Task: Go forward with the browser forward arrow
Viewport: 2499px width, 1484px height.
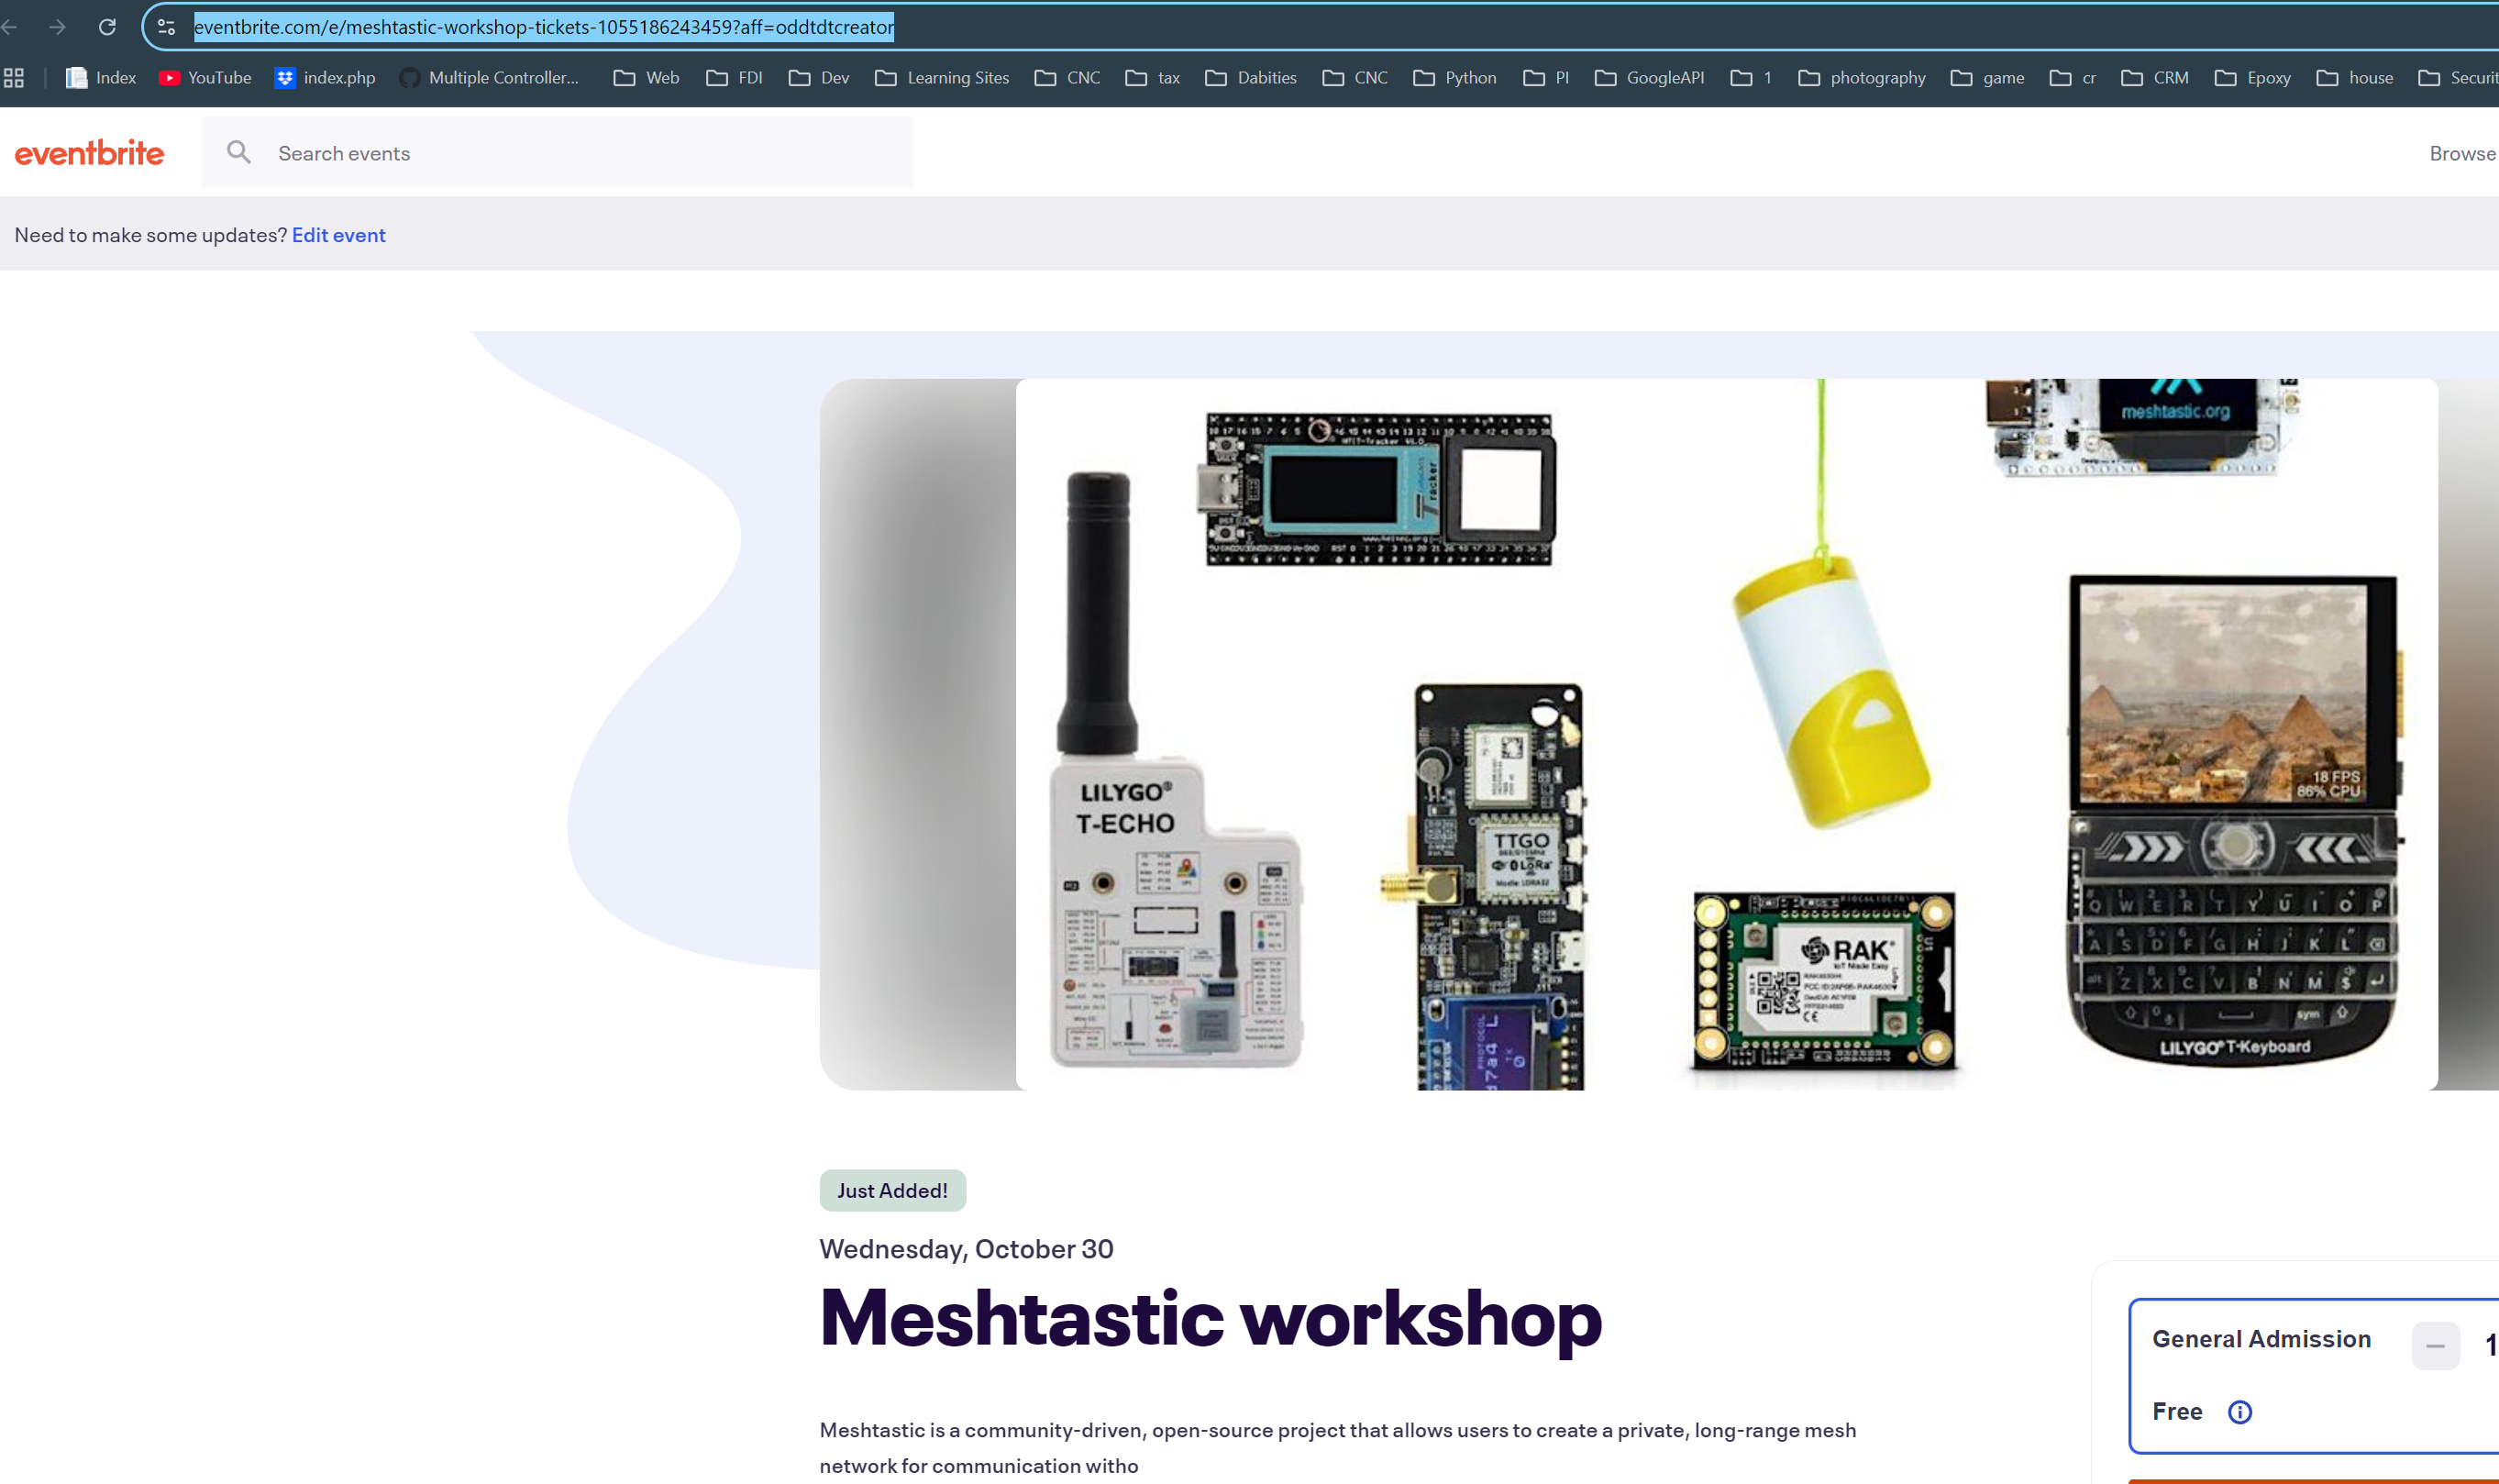Action: pyautogui.click(x=58, y=27)
